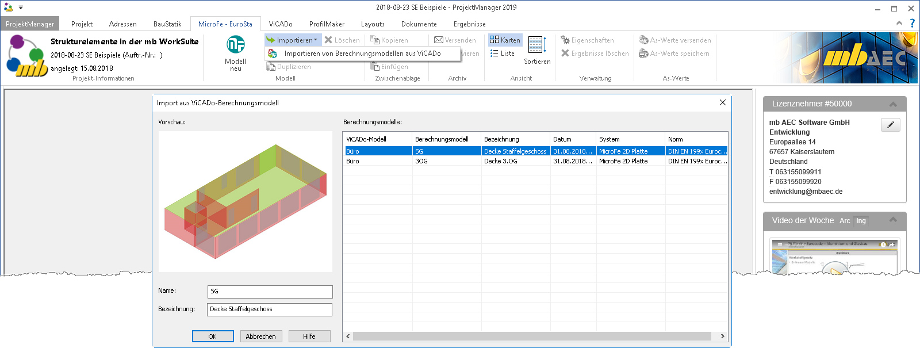This screenshot has width=920, height=348.
Task: Sort by System column header
Action: pos(631,139)
